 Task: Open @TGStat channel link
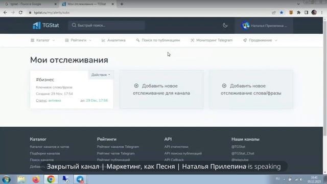click(239, 147)
